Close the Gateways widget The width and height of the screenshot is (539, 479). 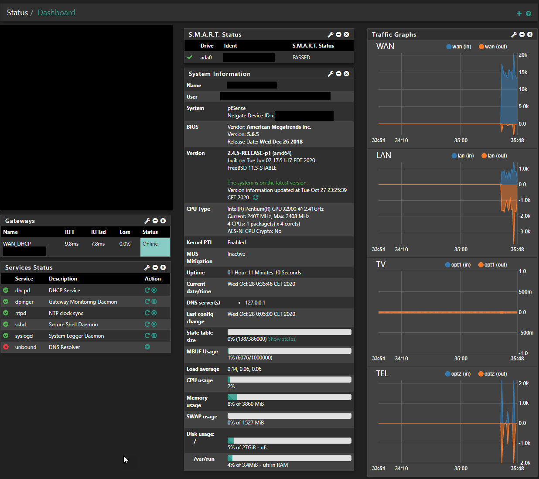(163, 221)
